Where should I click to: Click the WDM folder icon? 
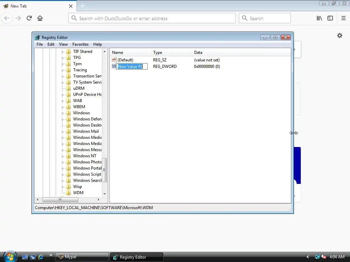pyautogui.click(x=68, y=193)
